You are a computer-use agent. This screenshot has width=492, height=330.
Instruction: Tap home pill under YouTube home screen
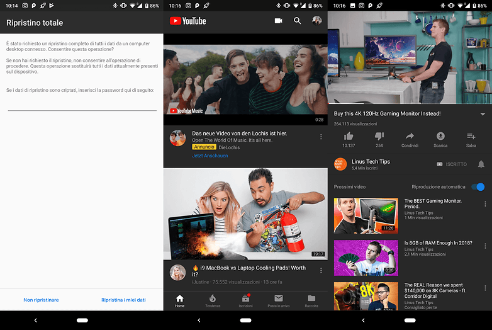tap(246, 321)
